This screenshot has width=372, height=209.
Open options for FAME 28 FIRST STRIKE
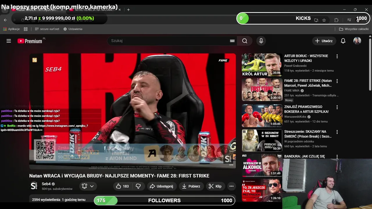(x=337, y=81)
